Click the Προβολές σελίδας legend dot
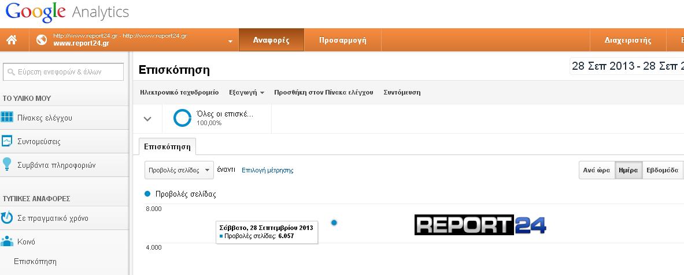This screenshot has height=275, width=684. [147, 194]
